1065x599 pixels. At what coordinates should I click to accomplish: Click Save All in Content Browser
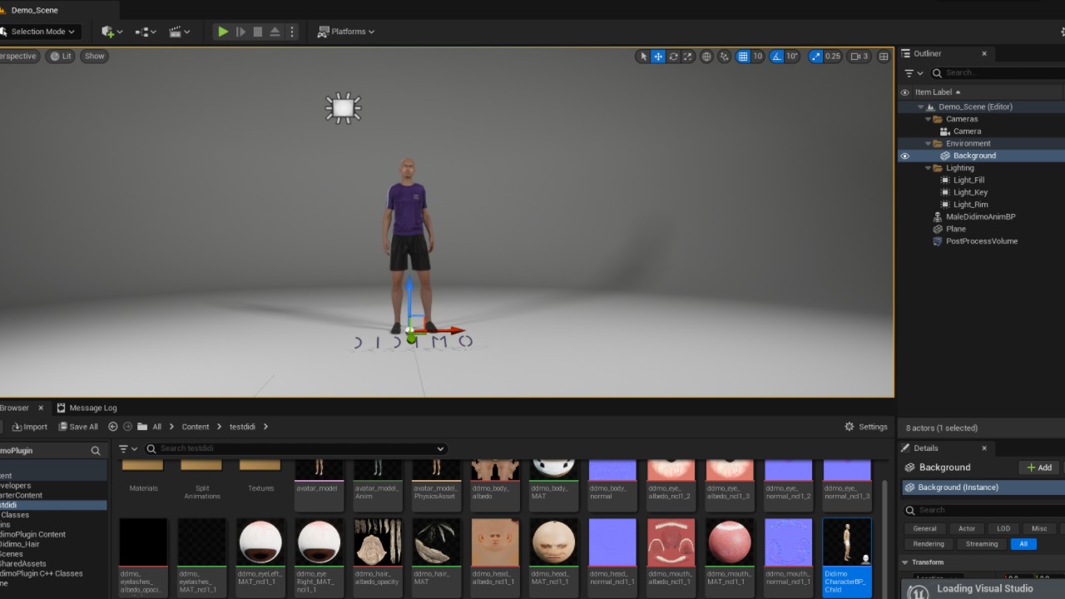click(78, 427)
